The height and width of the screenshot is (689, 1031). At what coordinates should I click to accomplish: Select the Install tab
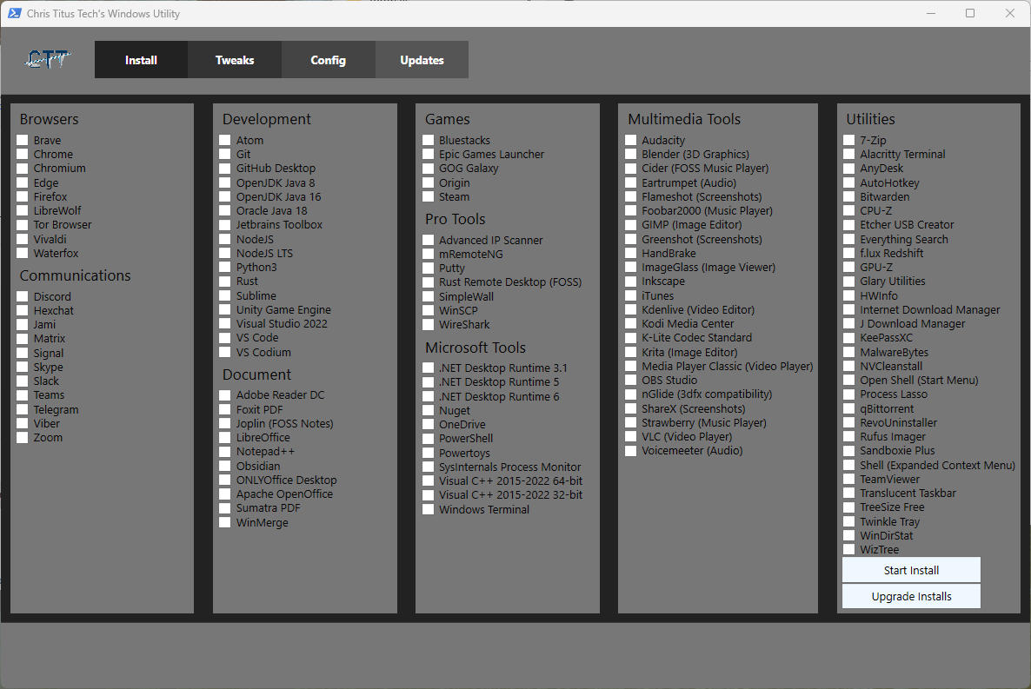(141, 60)
